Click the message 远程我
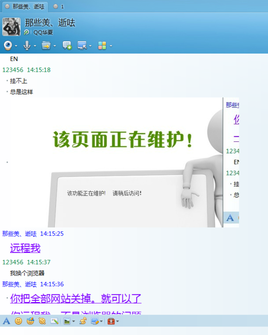 pyautogui.click(x=25, y=248)
